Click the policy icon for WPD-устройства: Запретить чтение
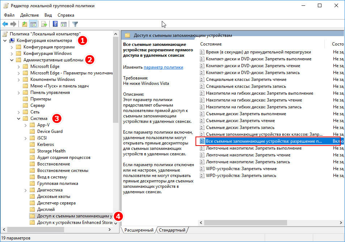The width and height of the screenshot is (345, 242). coord(202,169)
